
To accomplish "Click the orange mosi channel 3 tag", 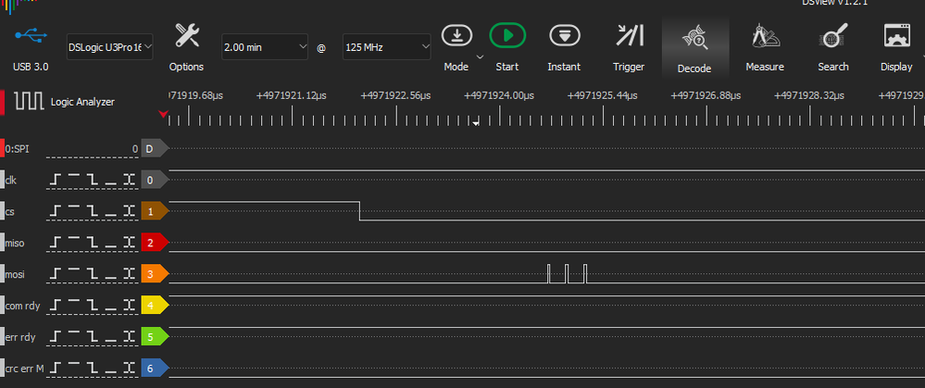I will point(155,273).
